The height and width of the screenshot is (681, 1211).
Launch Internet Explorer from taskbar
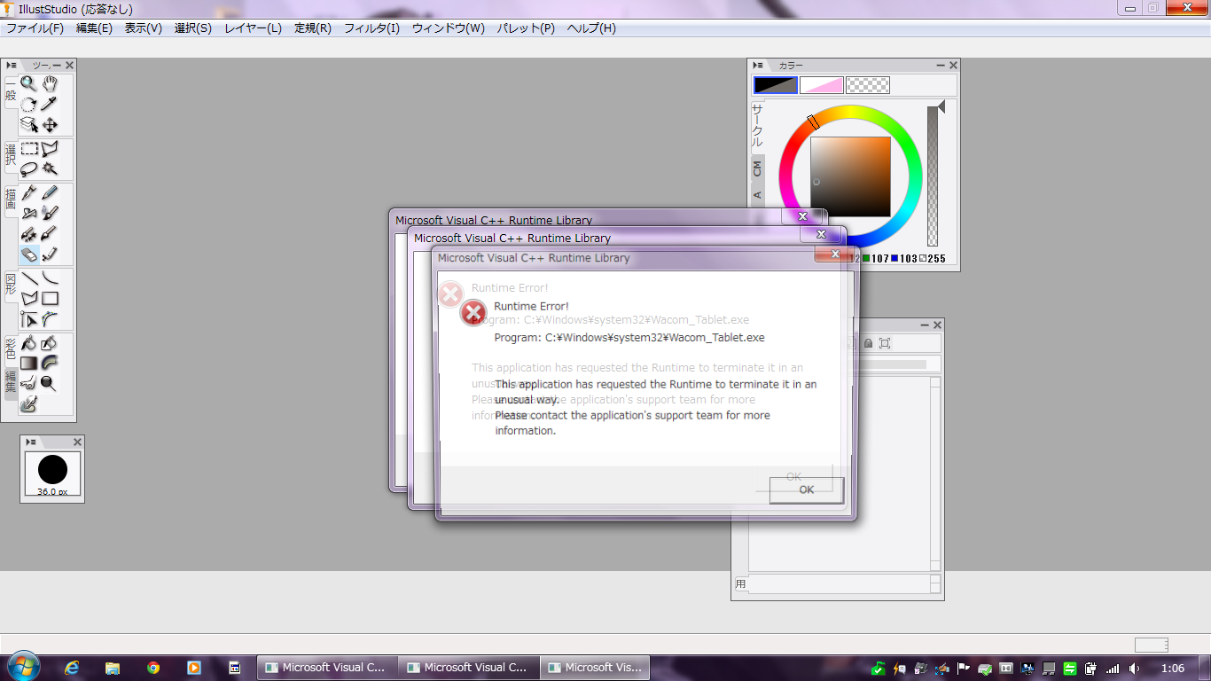pos(73,668)
